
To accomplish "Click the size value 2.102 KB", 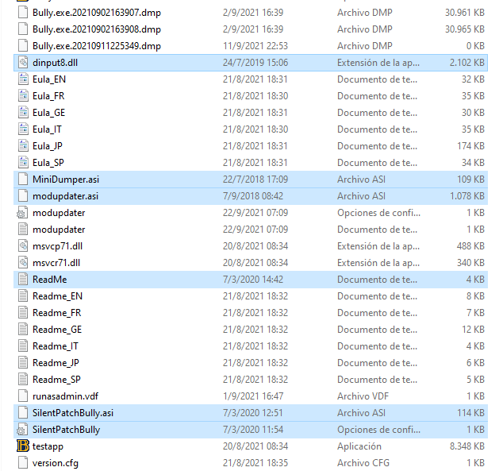I will coord(467,63).
